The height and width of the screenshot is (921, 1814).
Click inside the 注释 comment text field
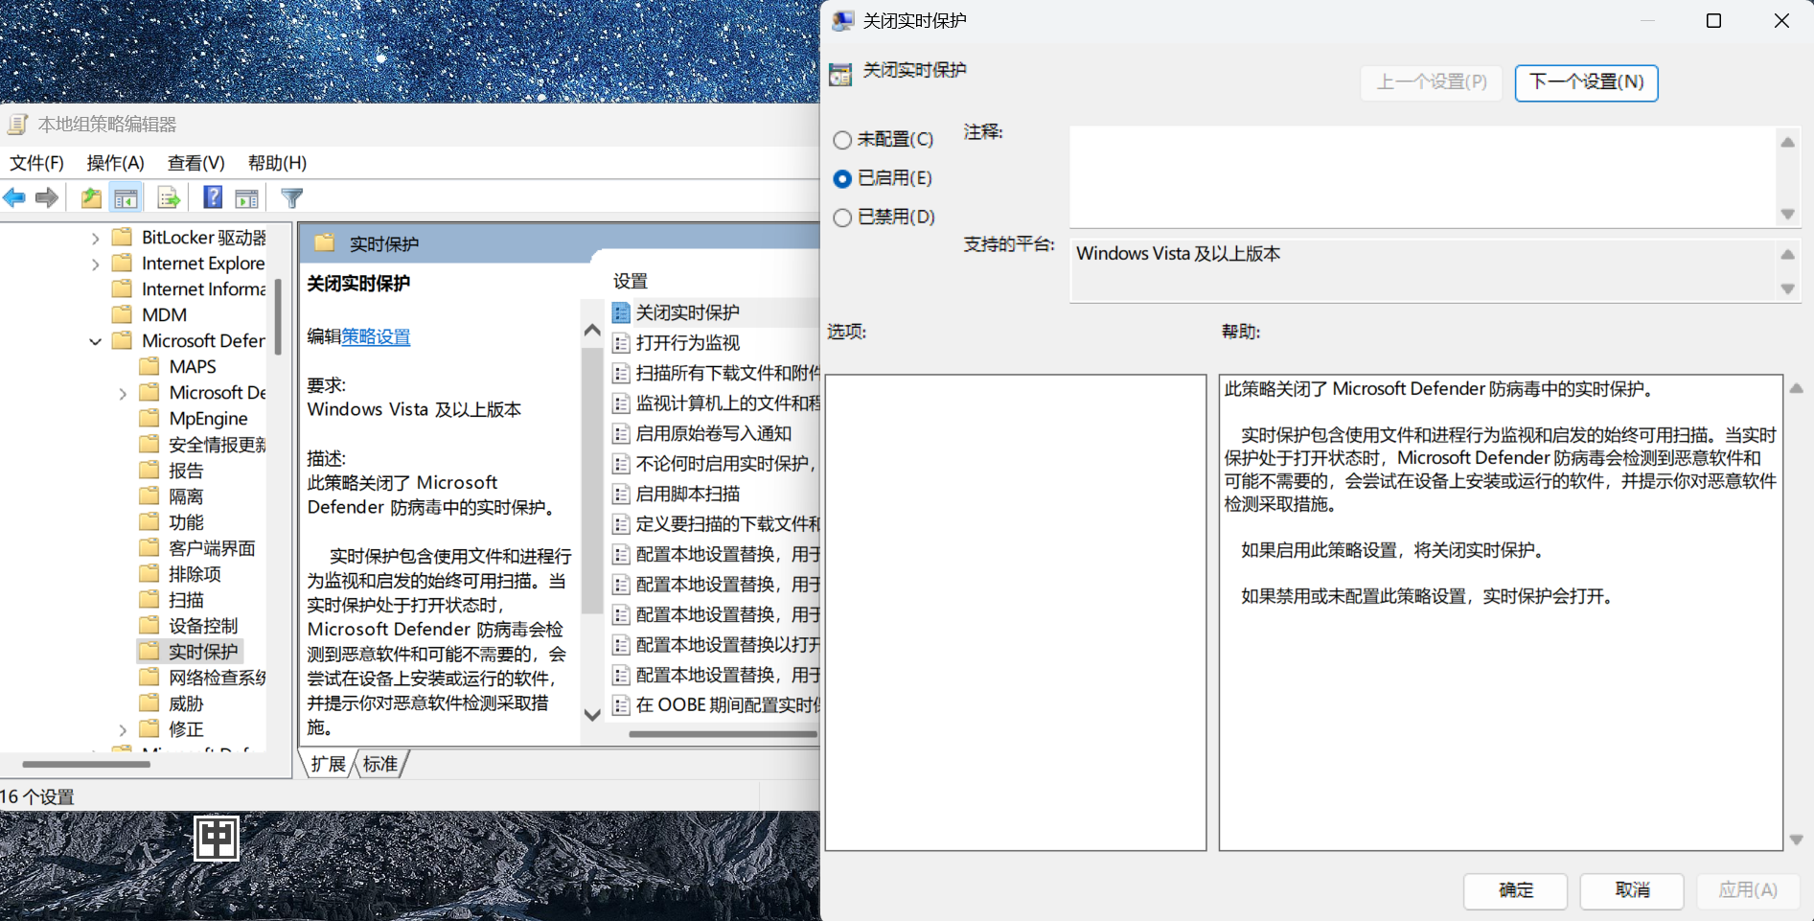point(1422,177)
